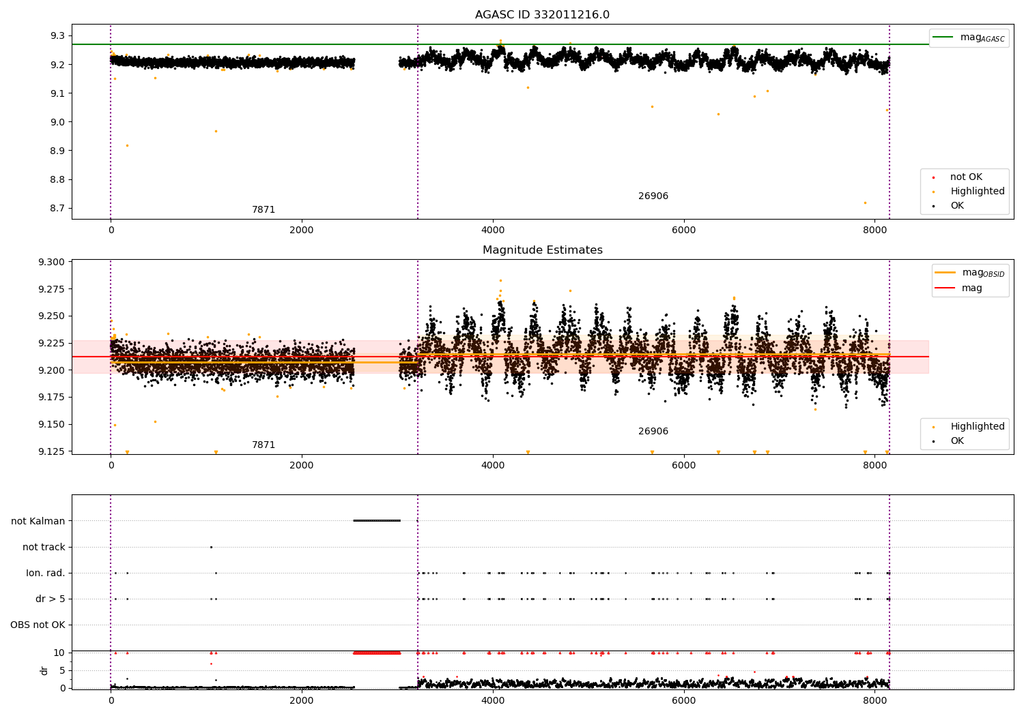
Task: Click the "9.175" y-axis tick in middle plot
Action: click(x=51, y=398)
